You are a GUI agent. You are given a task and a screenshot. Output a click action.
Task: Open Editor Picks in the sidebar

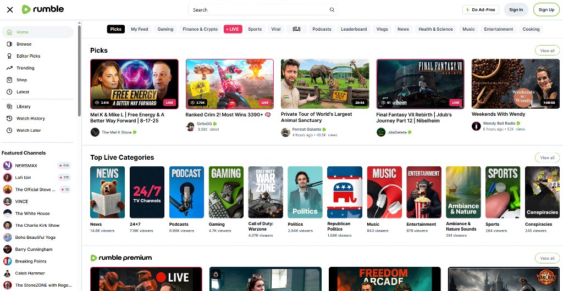(38, 56)
